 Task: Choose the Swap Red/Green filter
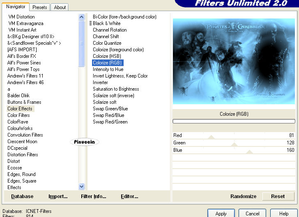pos(110,122)
